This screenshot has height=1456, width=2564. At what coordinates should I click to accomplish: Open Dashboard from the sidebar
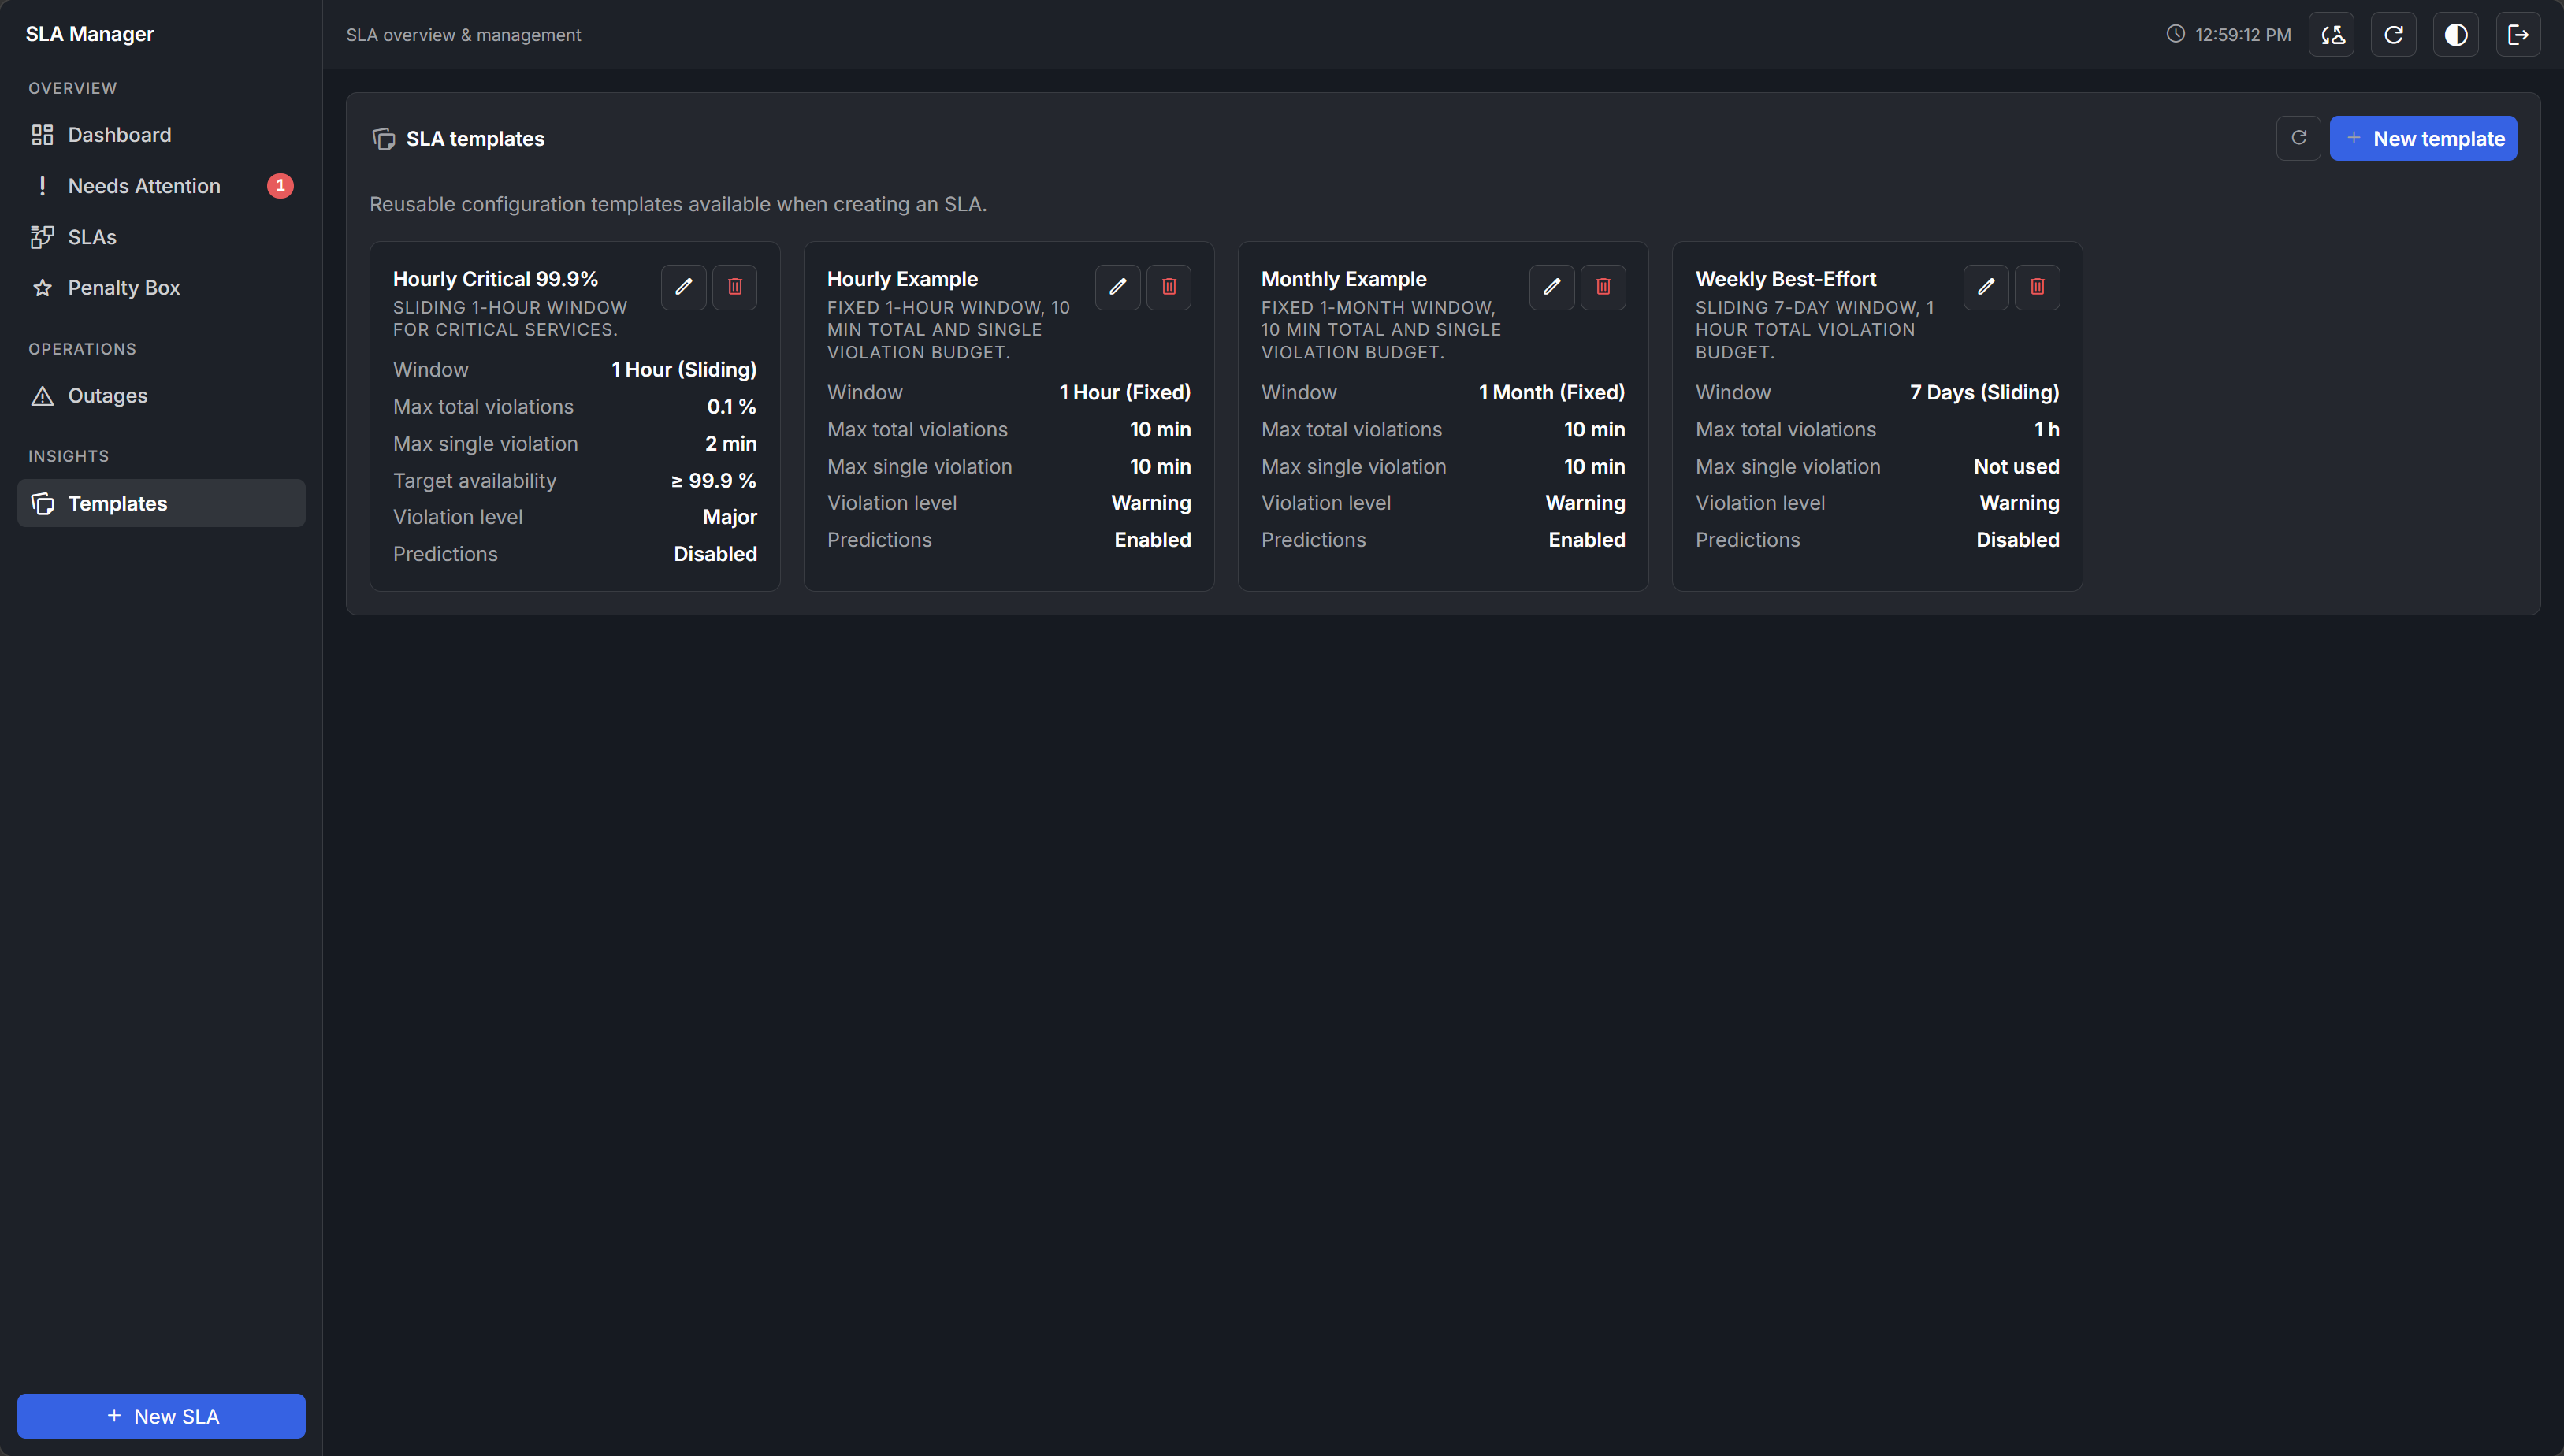161,134
